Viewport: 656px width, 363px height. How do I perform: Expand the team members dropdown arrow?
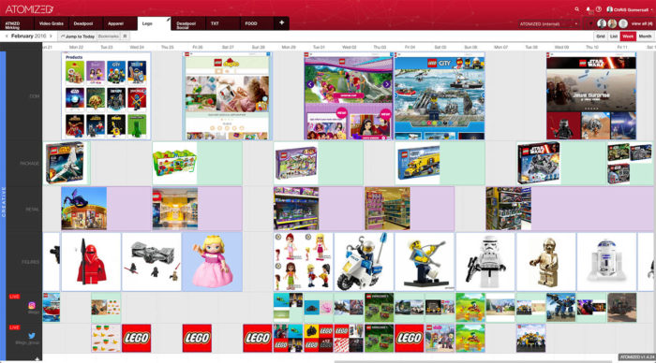pyautogui.click(x=589, y=23)
